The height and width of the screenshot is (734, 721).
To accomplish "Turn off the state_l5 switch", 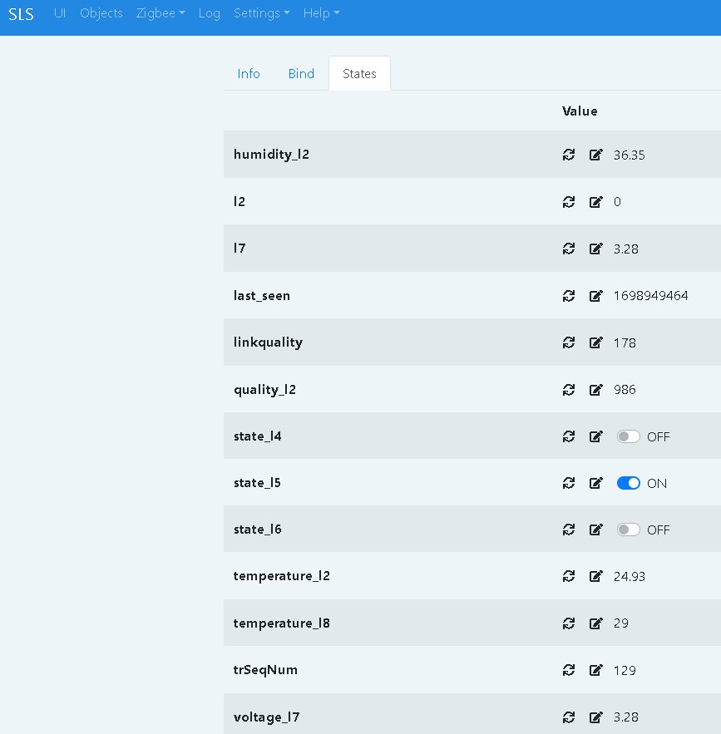I will click(629, 483).
